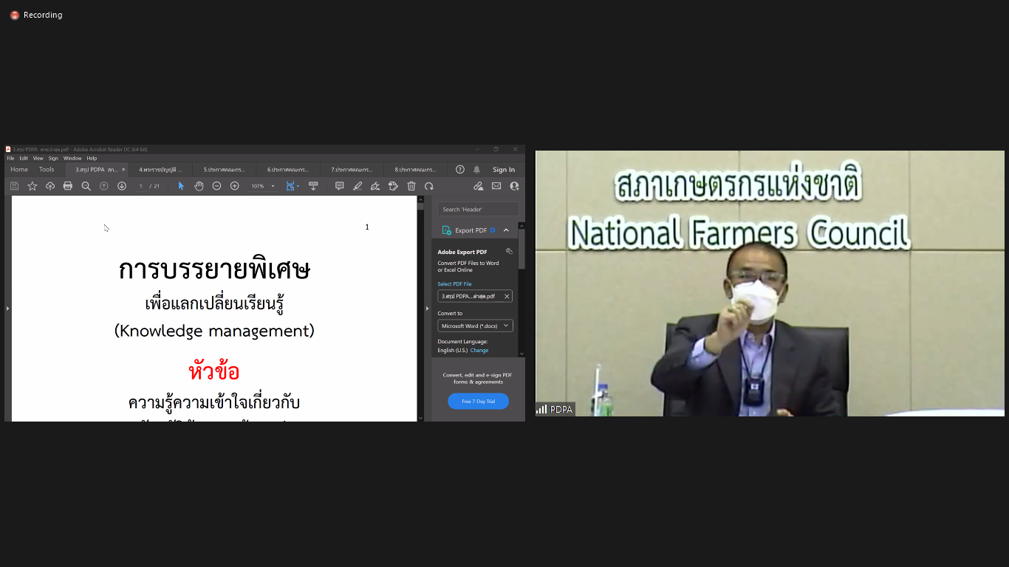Switch to the document tab starting with 5.
Image resolution: width=1009 pixels, height=567 pixels.
[225, 169]
